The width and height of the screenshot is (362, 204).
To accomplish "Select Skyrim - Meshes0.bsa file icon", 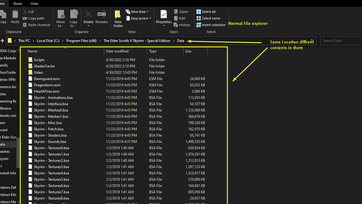I will [x=30, y=110].
